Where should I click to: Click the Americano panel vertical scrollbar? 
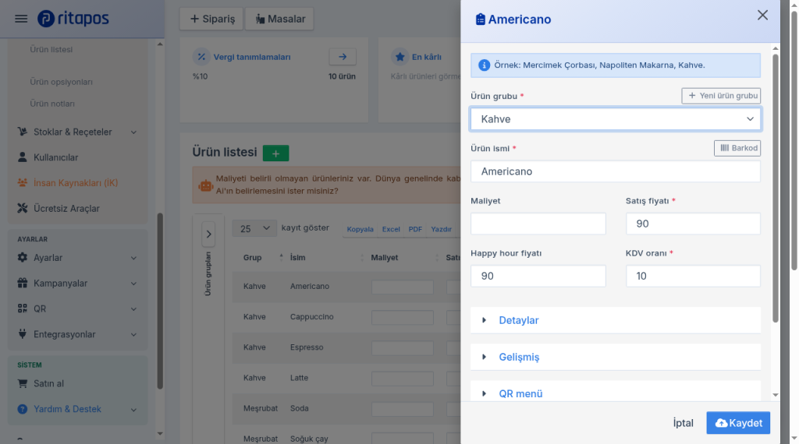[x=775, y=189]
